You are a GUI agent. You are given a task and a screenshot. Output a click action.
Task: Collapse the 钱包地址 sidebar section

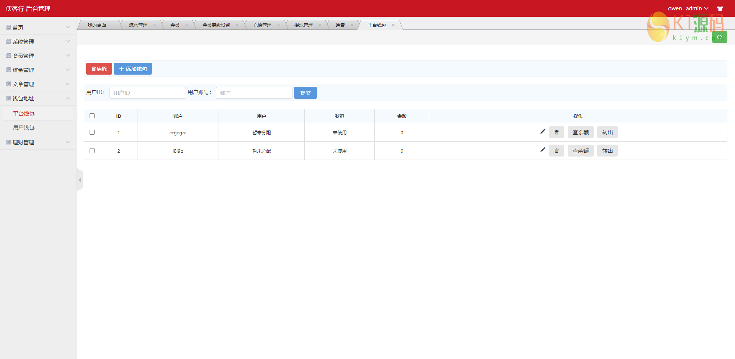(x=38, y=98)
